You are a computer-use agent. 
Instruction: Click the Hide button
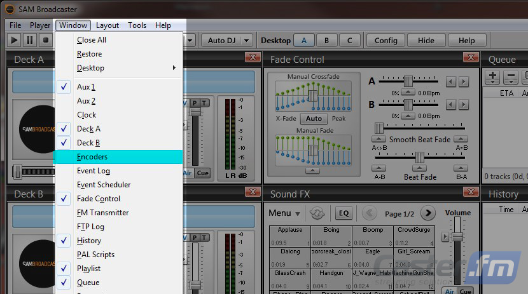(426, 40)
